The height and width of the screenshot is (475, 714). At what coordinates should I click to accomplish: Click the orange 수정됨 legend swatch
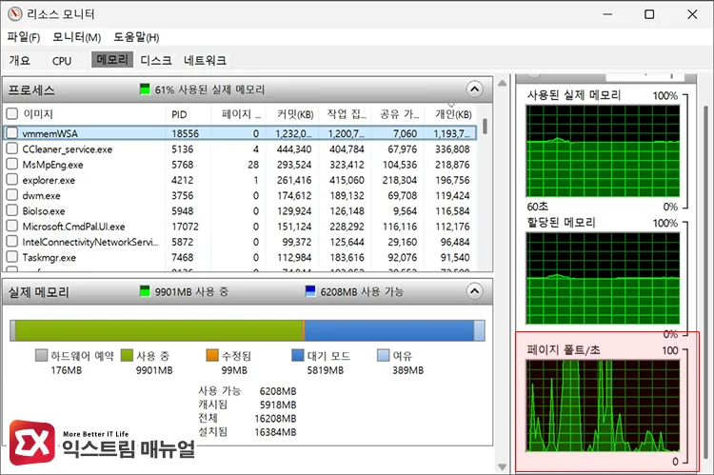[x=212, y=355]
